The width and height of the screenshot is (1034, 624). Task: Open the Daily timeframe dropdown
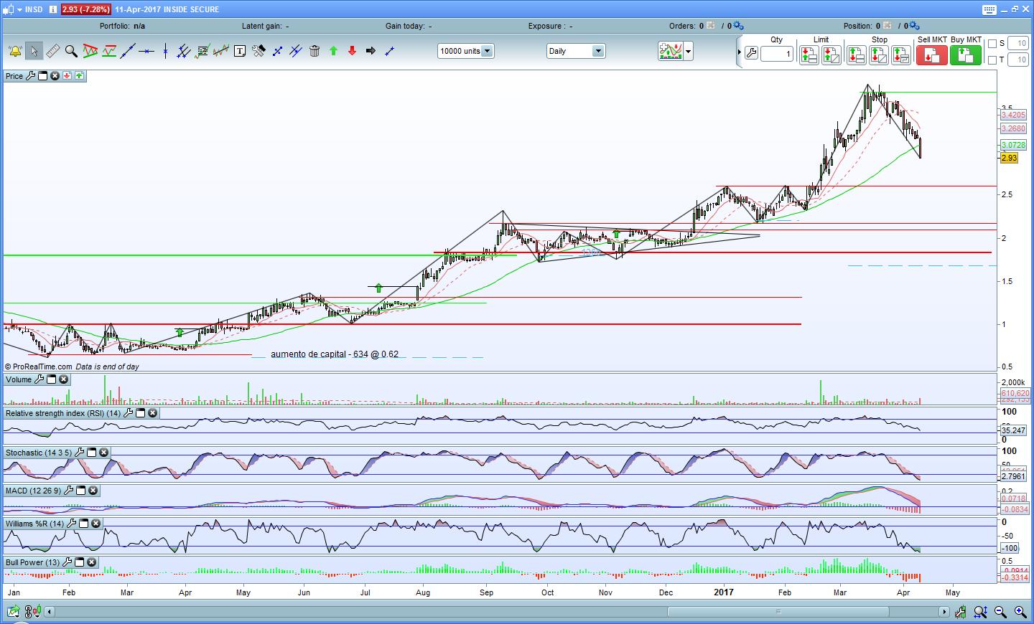point(597,51)
